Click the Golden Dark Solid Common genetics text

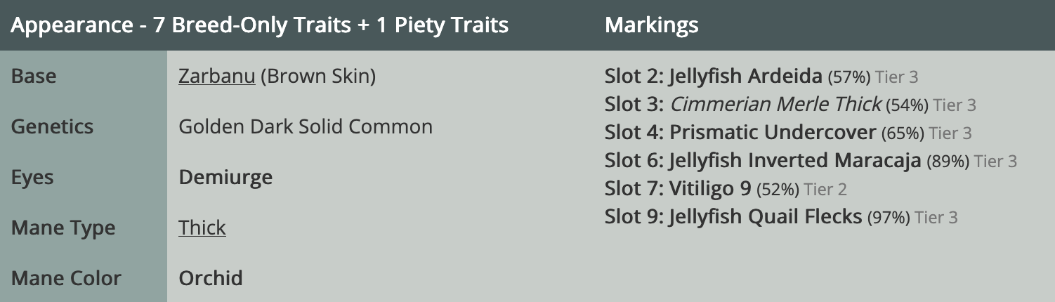(x=306, y=126)
